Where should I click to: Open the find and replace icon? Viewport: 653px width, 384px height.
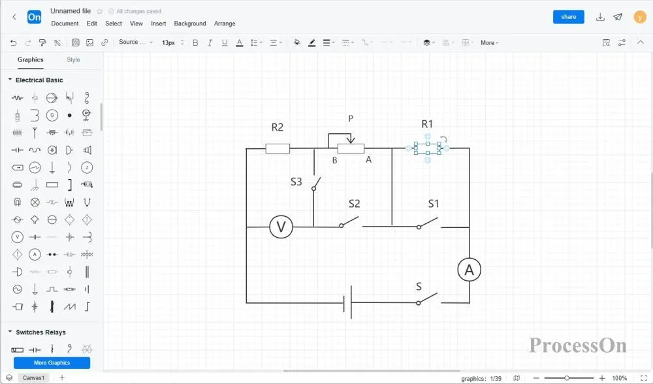point(606,42)
